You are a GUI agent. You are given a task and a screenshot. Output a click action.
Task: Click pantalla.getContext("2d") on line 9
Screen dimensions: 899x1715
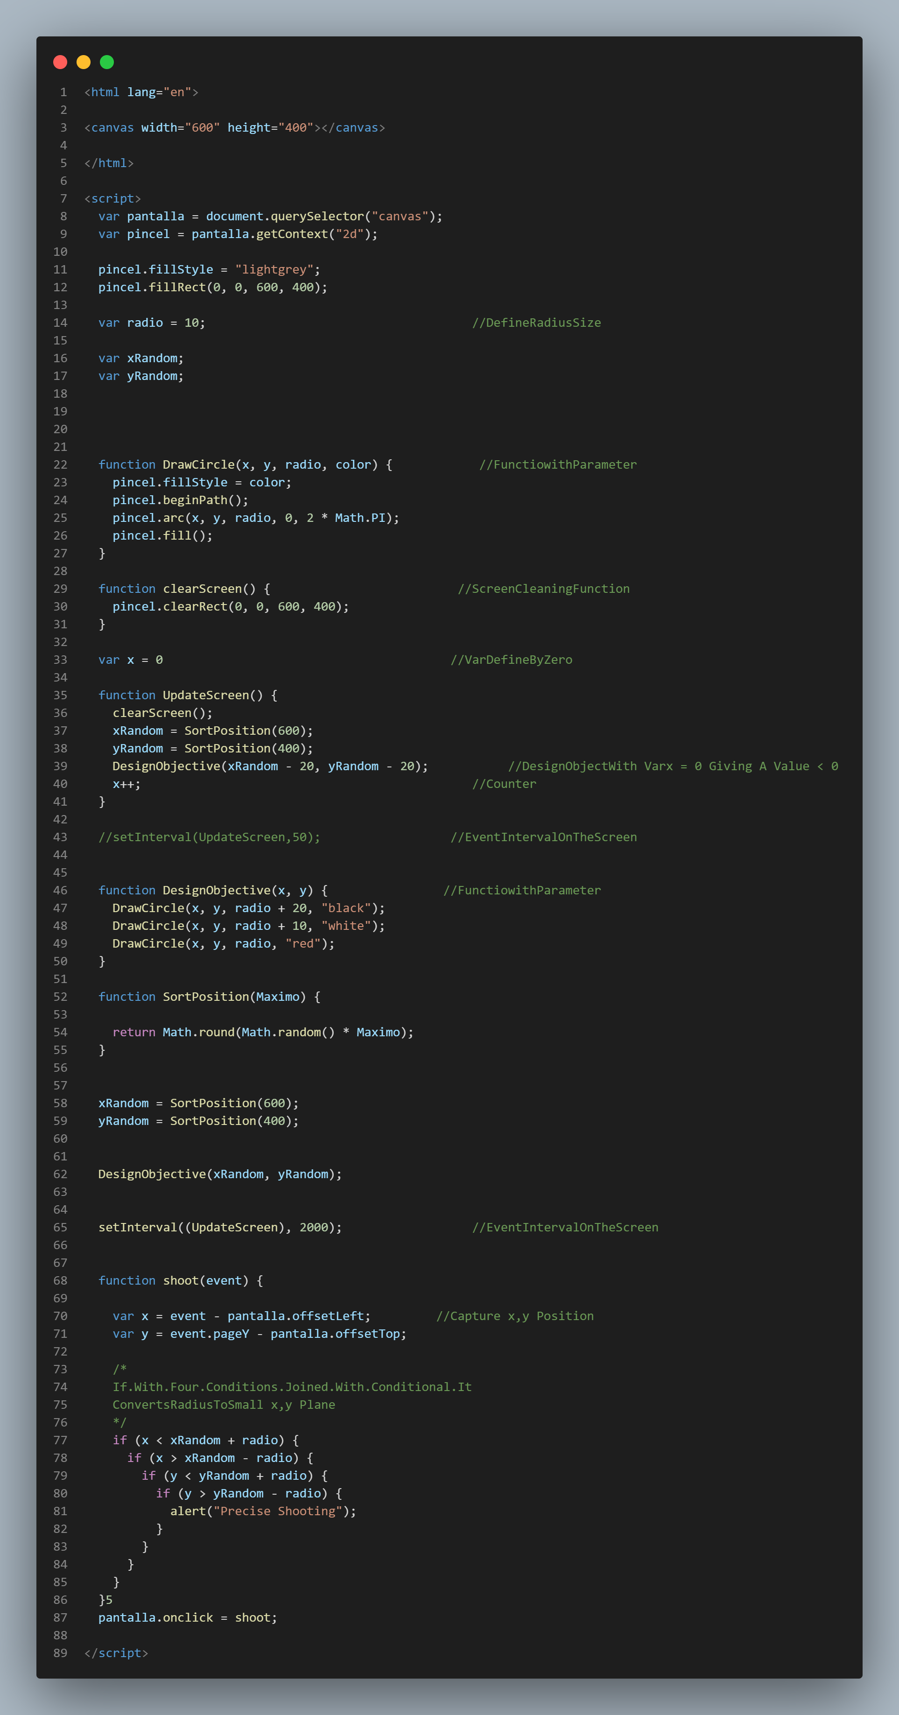pos(281,234)
